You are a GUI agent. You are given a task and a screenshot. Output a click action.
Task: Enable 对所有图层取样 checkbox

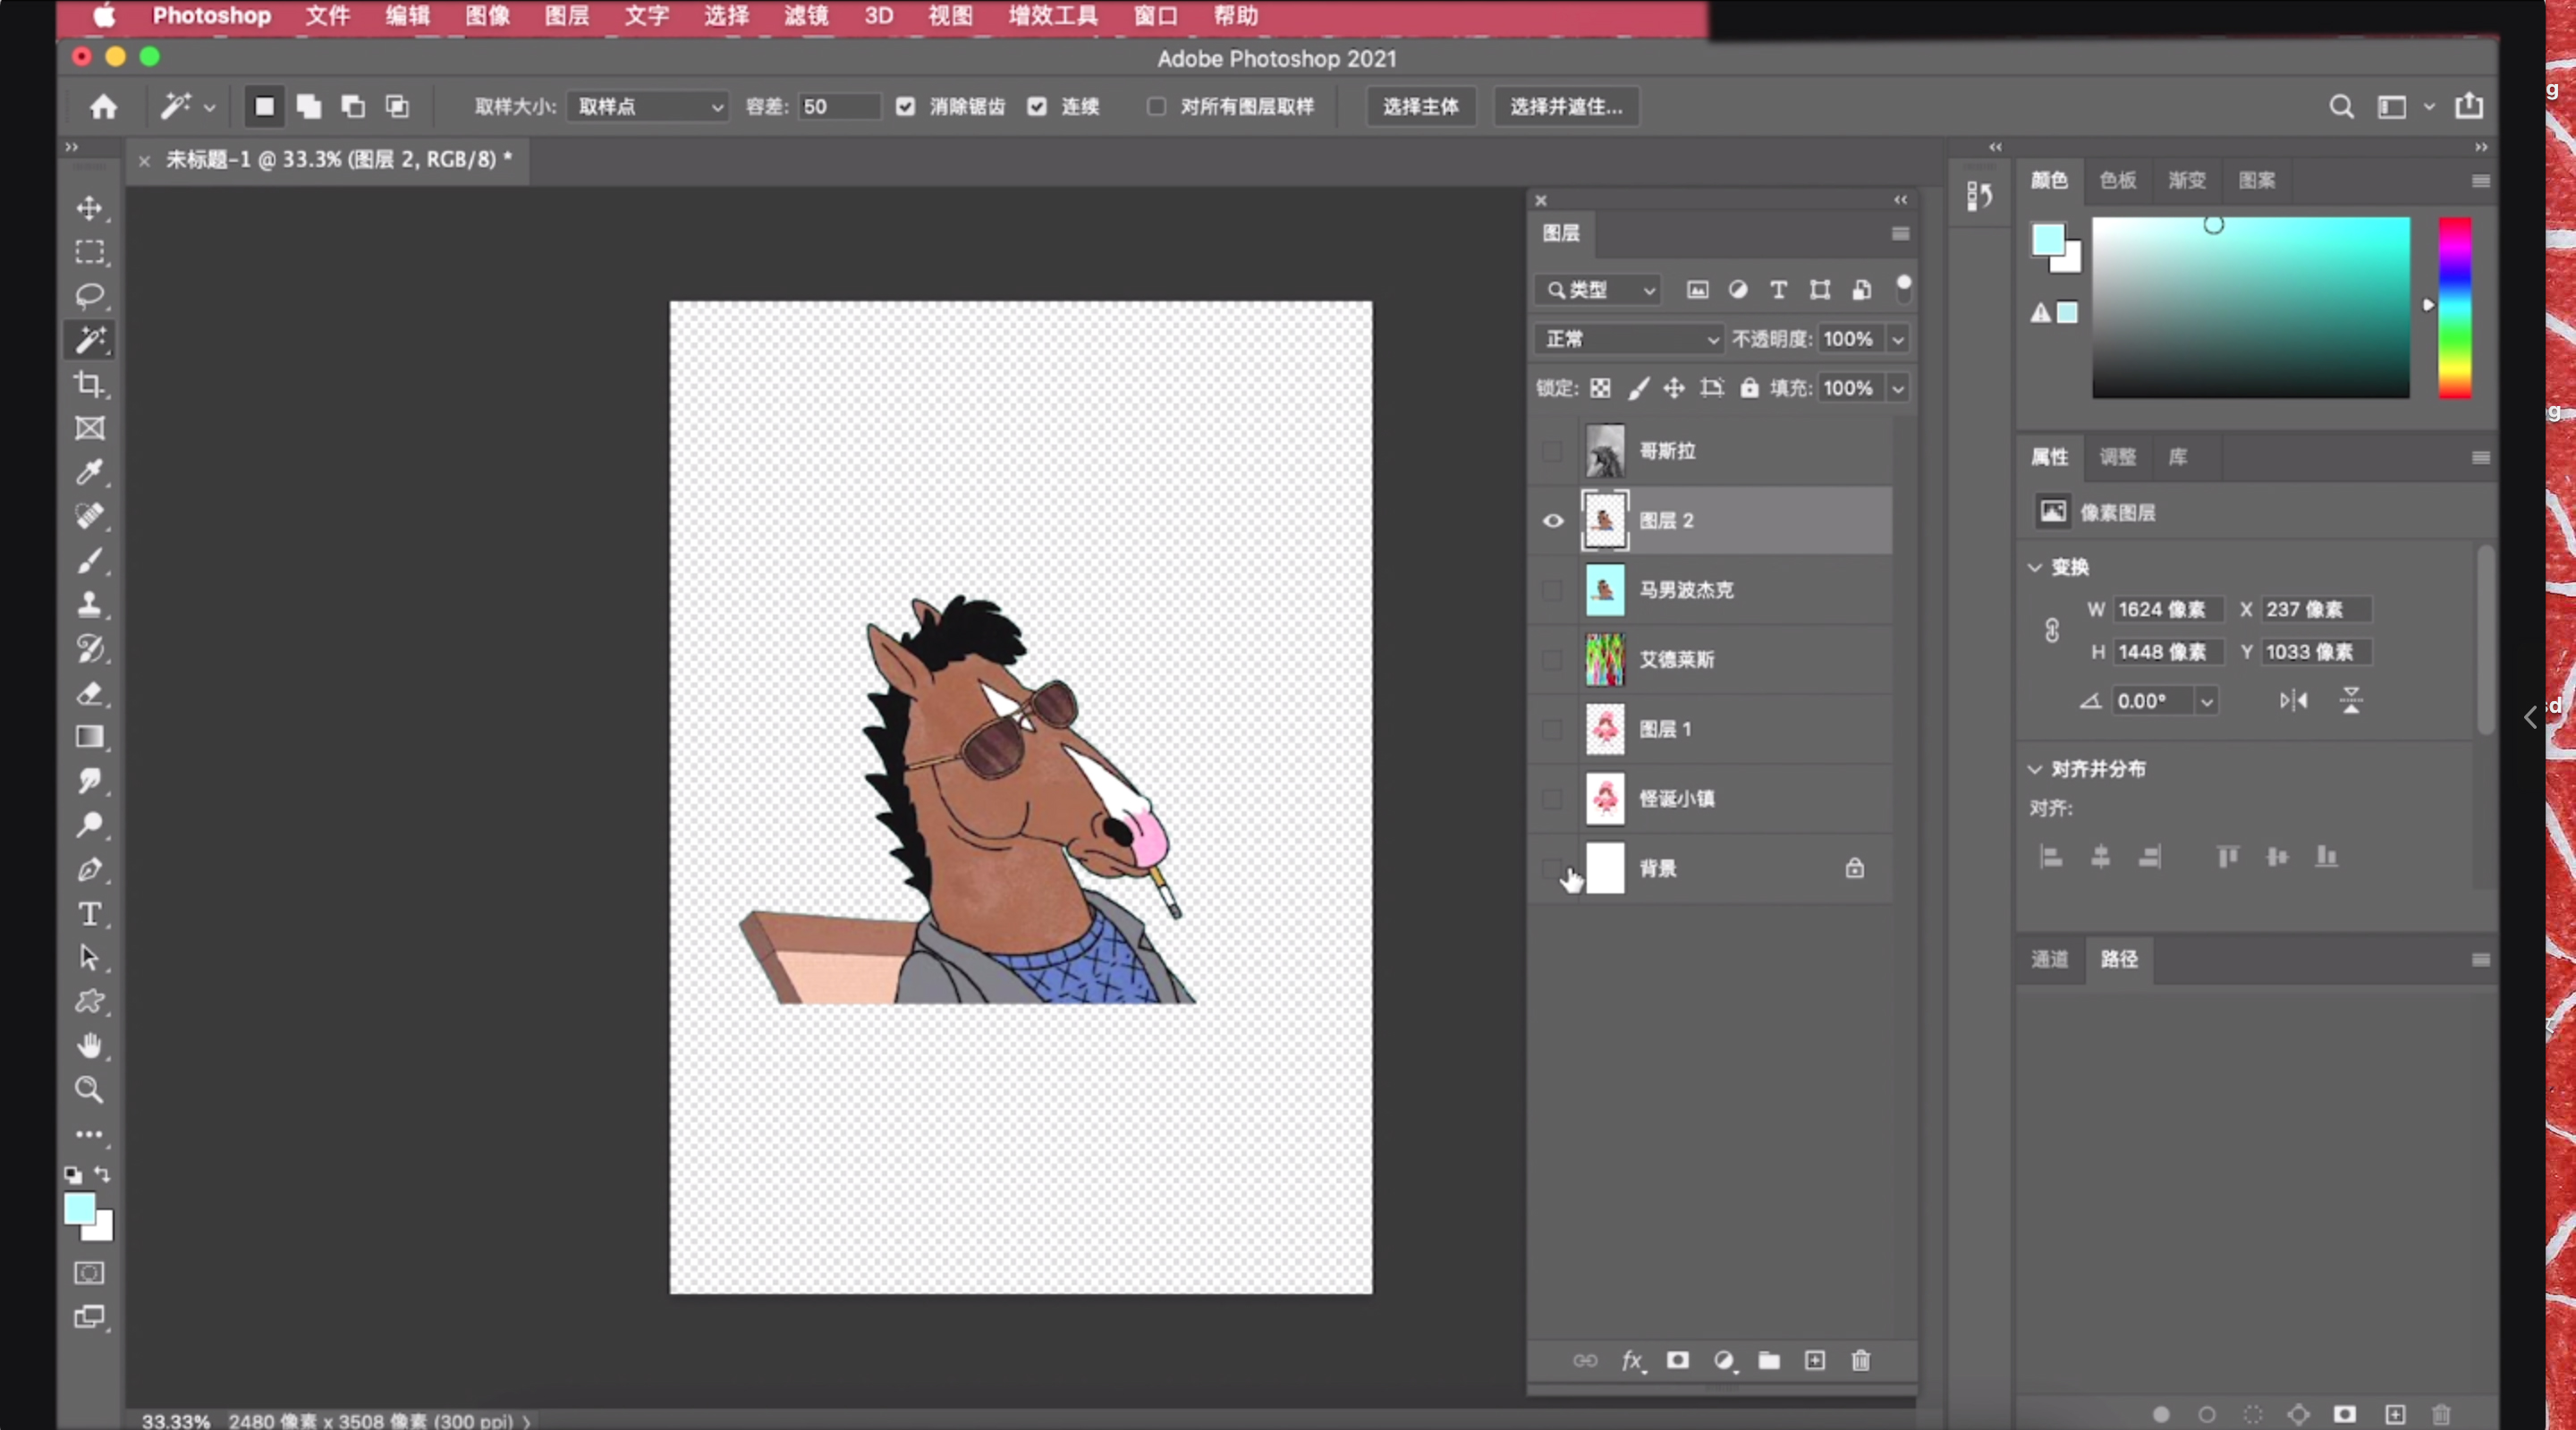coord(1157,106)
